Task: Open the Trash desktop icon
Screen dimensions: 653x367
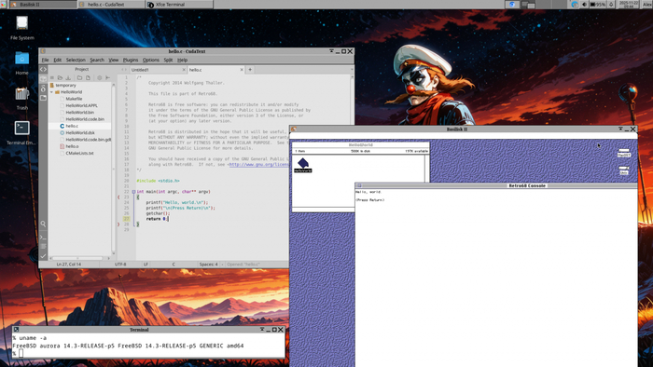Action: [x=22, y=98]
